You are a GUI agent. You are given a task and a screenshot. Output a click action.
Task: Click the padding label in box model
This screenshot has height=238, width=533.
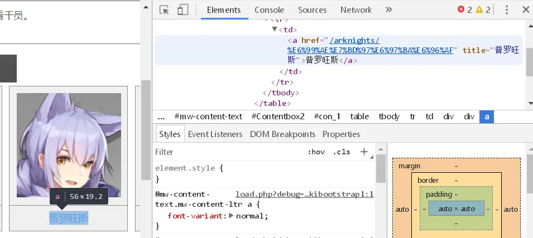[439, 195]
